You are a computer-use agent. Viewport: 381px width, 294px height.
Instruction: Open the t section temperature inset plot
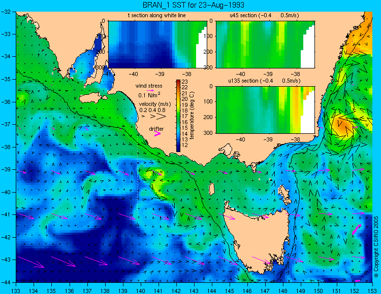(x=157, y=45)
